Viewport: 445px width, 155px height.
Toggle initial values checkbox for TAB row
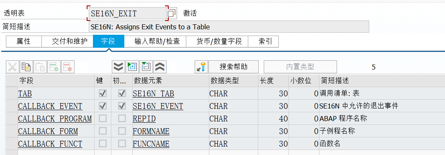[122, 93]
